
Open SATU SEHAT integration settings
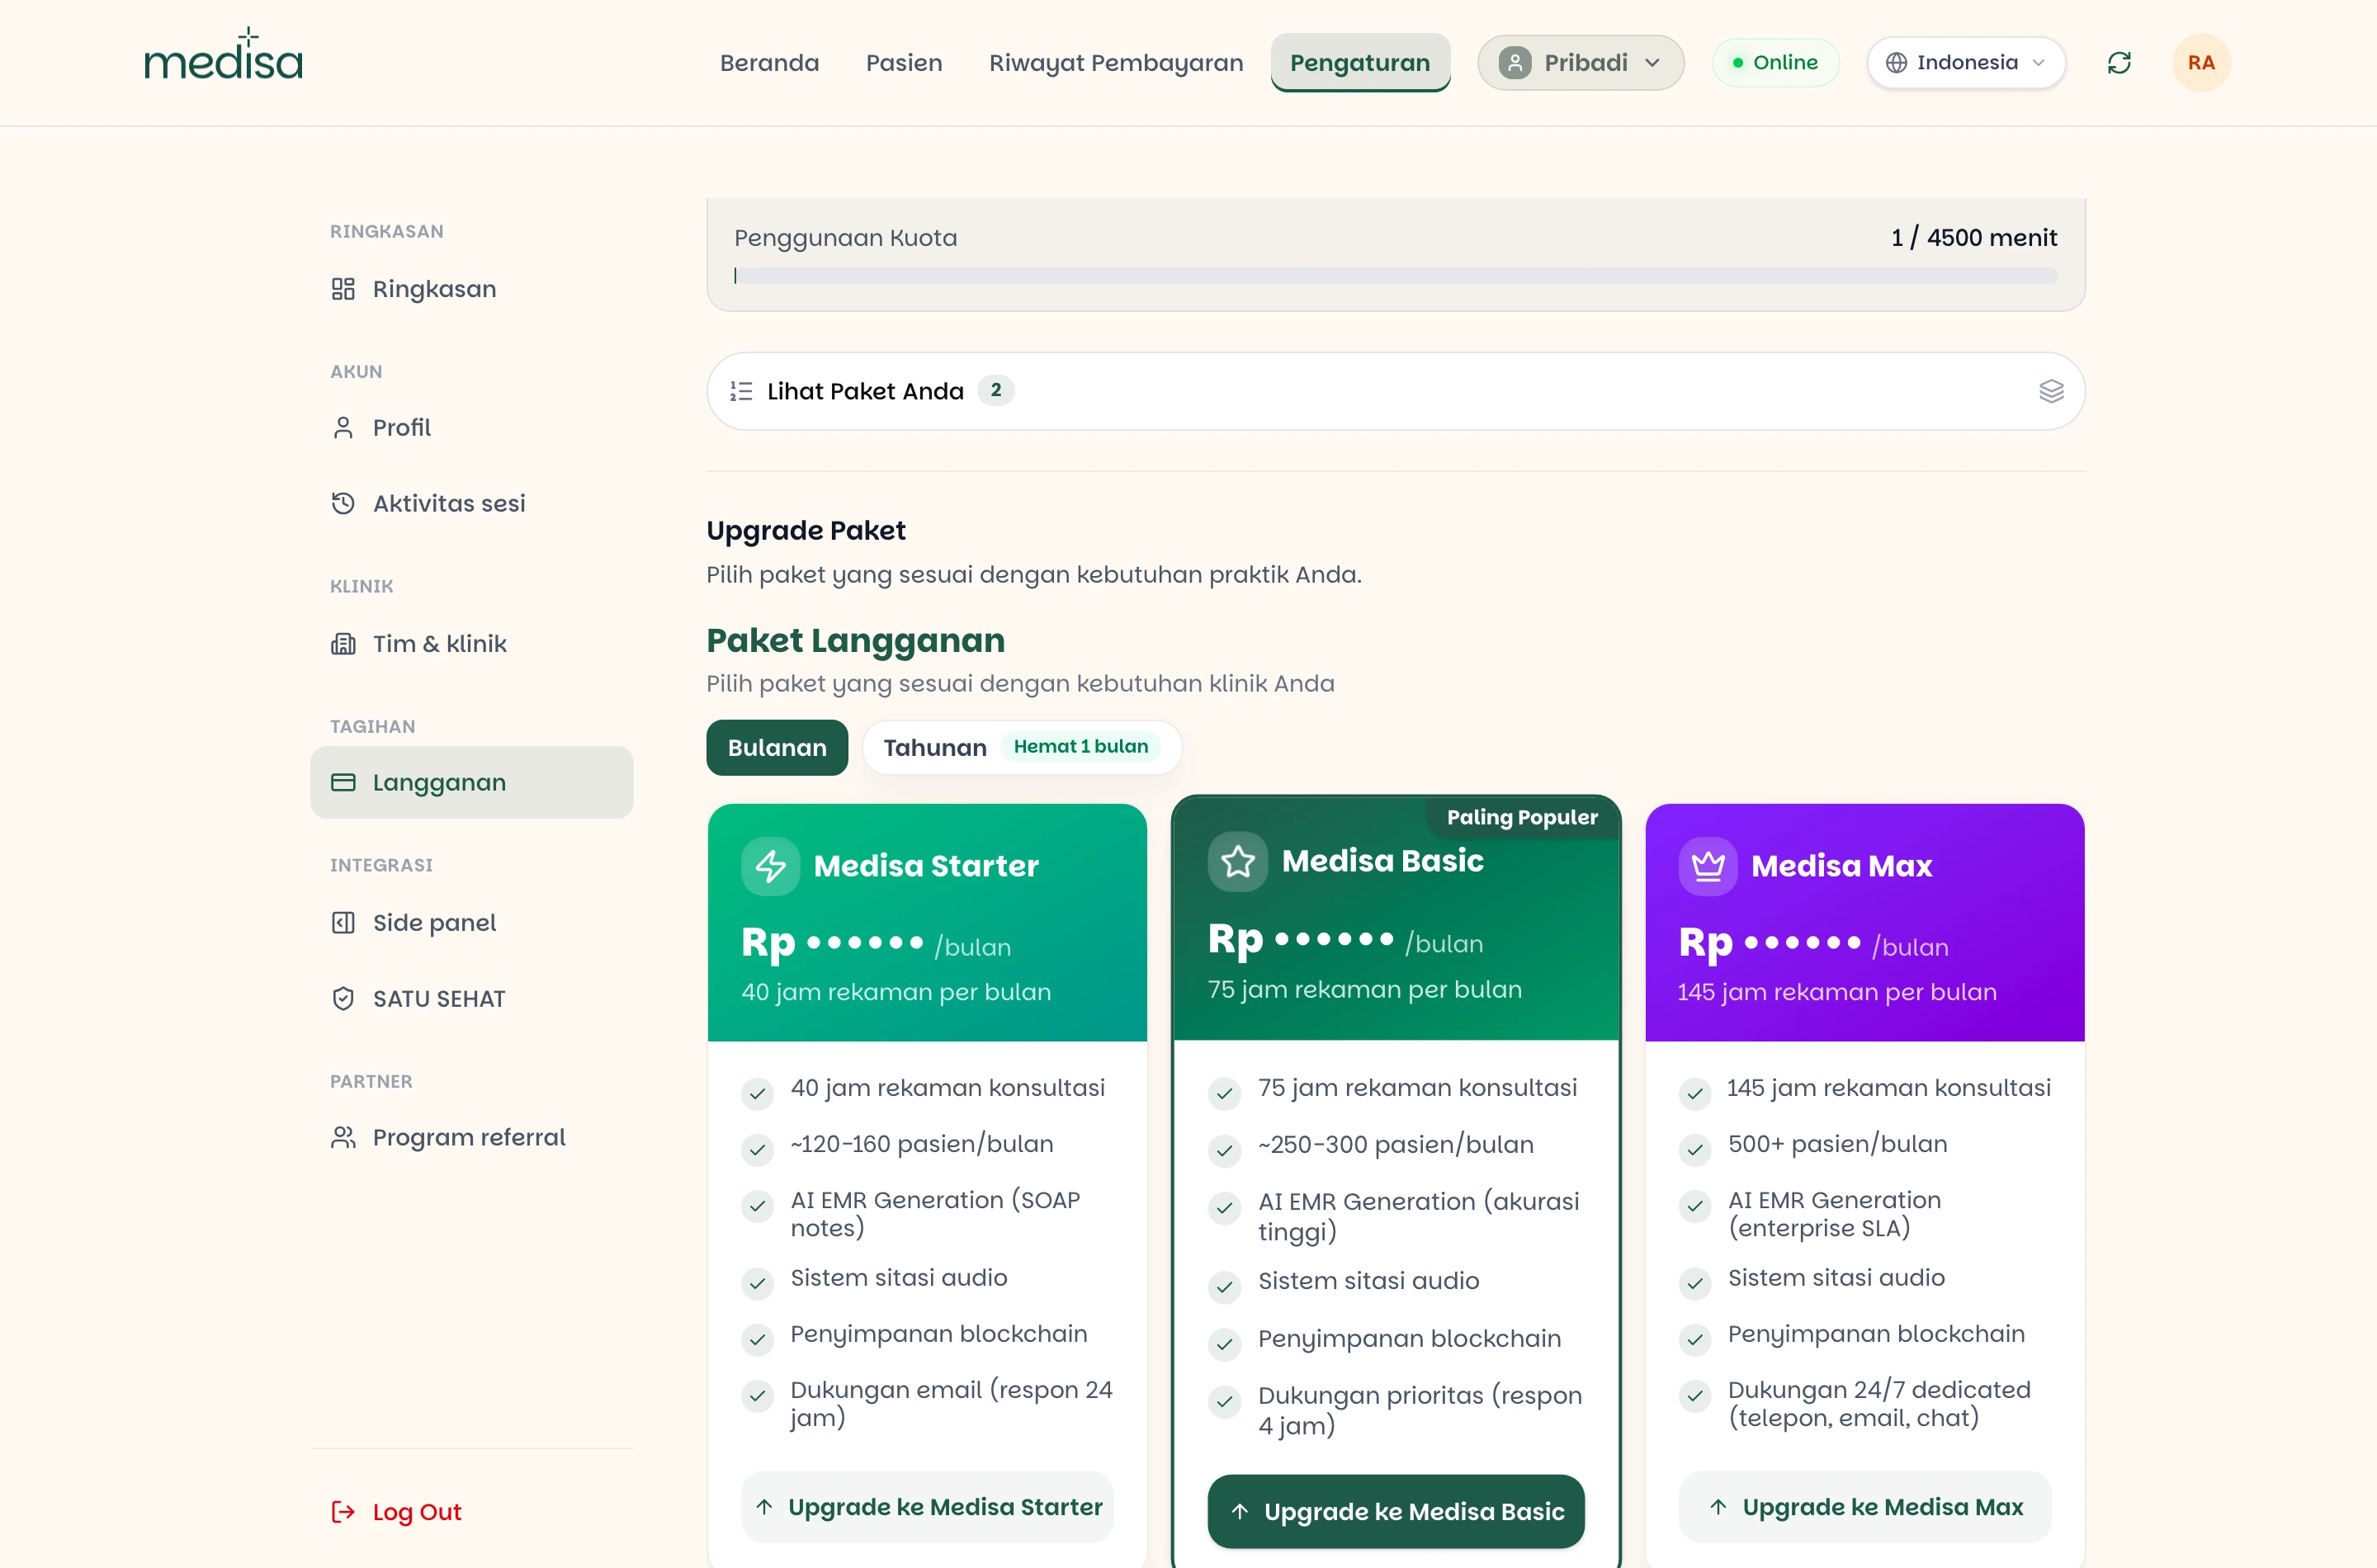tap(471, 999)
